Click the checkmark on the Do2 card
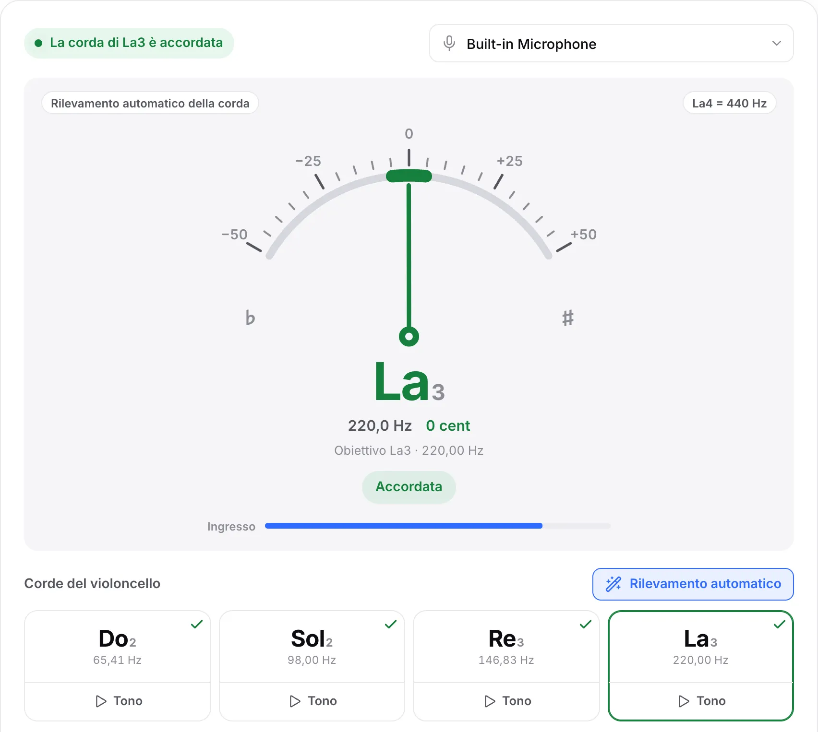The width and height of the screenshot is (818, 732). [197, 624]
